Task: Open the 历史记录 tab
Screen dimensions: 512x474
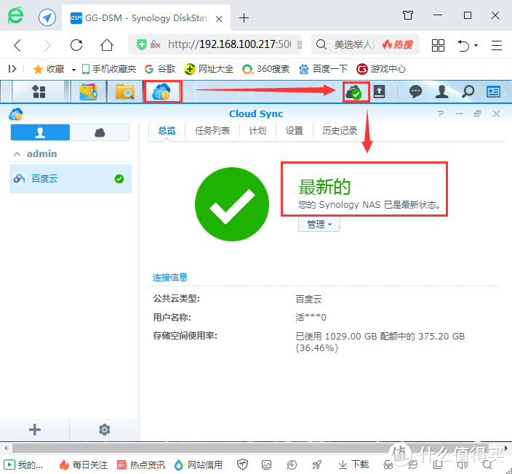Action: pyautogui.click(x=340, y=131)
